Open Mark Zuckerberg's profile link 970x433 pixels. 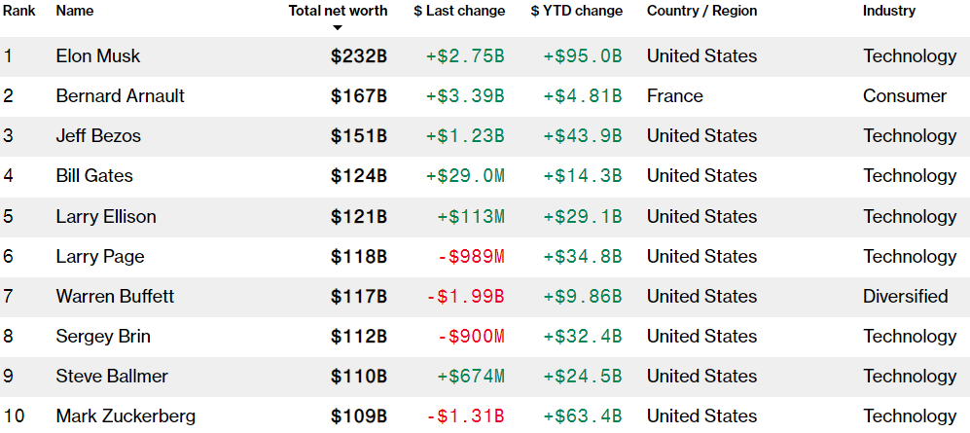coord(126,416)
